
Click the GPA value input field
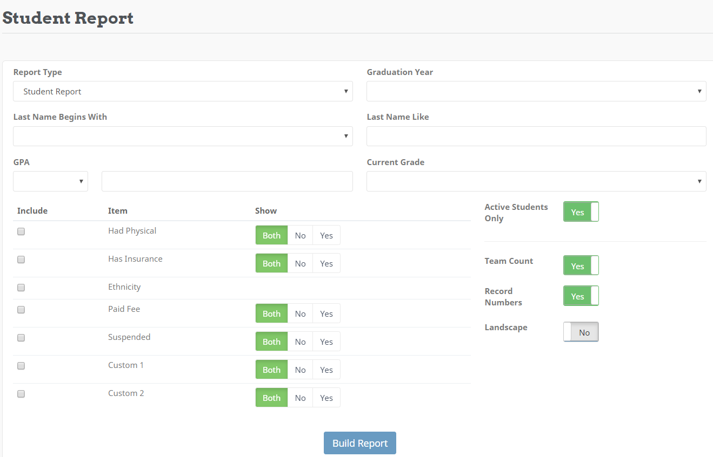227,181
